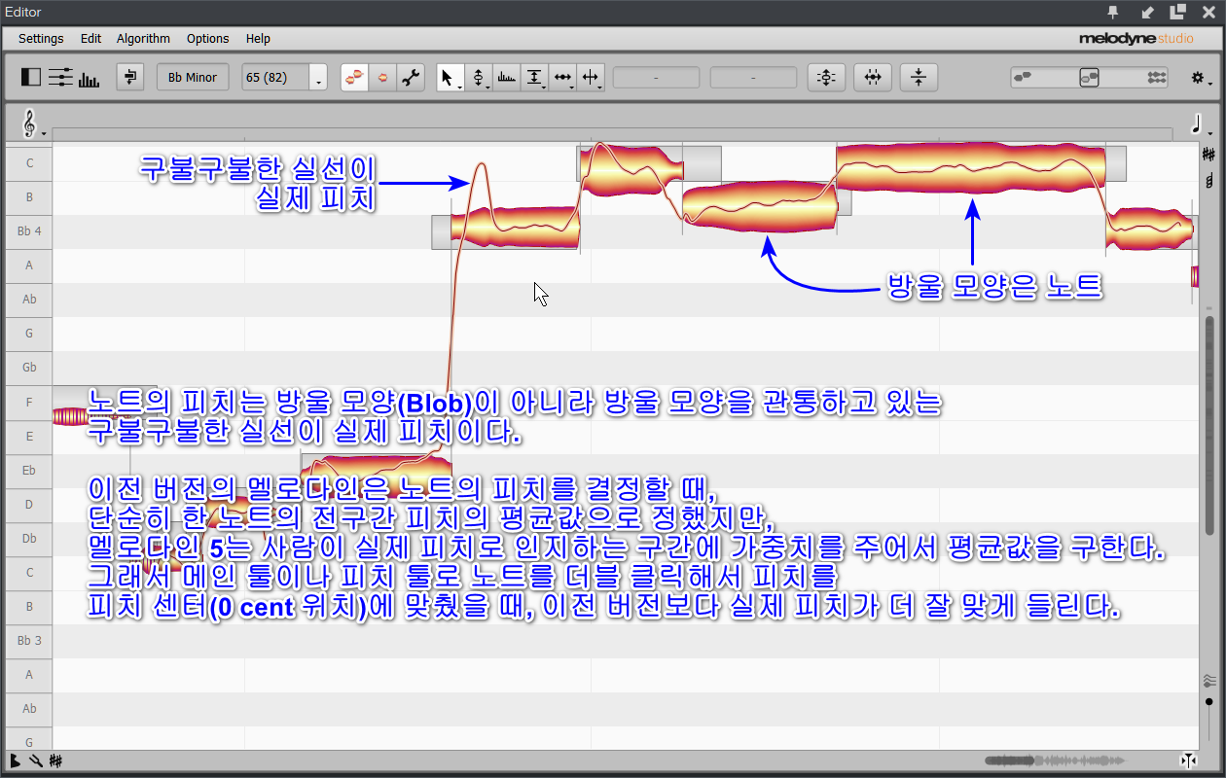Open the tempo dropdown arrow
The image size is (1226, 778).
click(318, 78)
